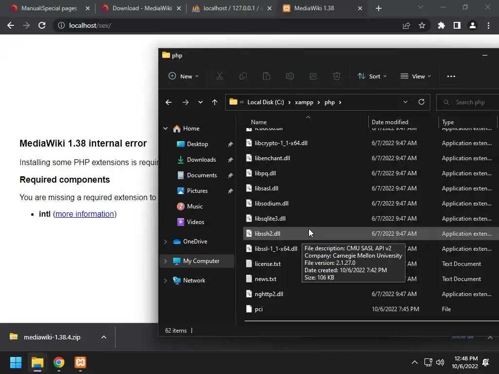Click Local Disk (C:) breadcrumb
The width and height of the screenshot is (499, 374).
[266, 102]
